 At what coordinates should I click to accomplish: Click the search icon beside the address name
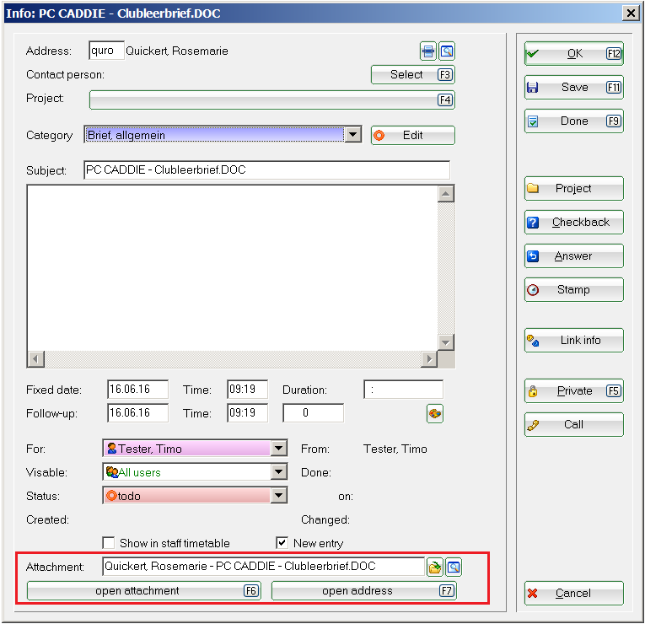(x=447, y=51)
